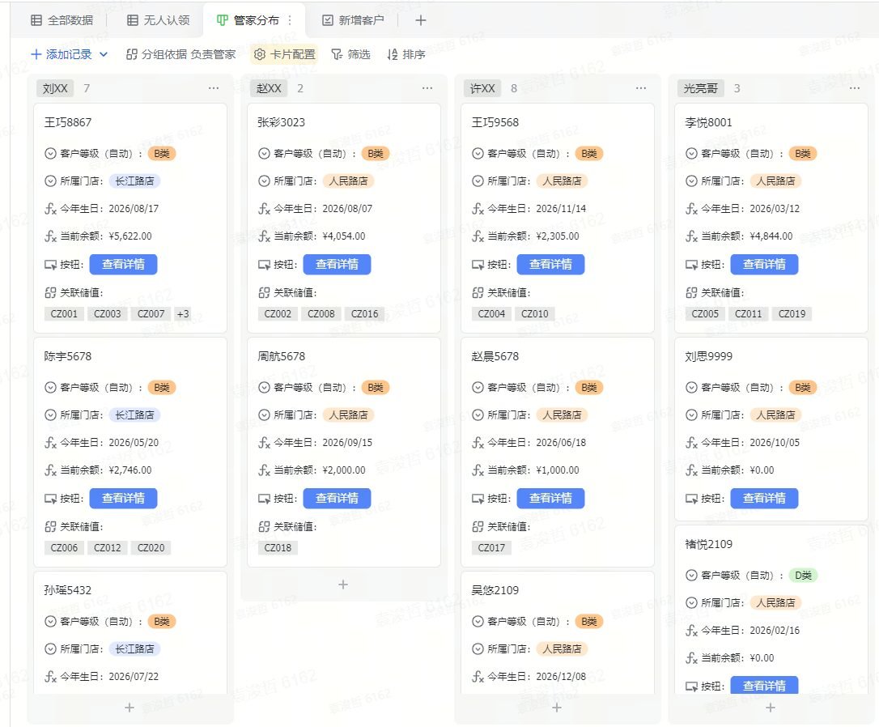Open more options for 光亮哥 column

coord(855,88)
